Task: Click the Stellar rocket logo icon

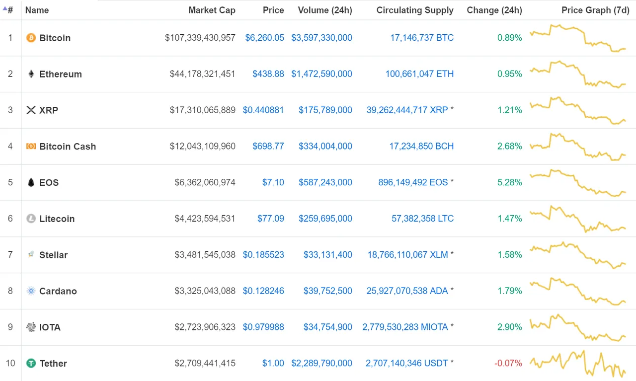Action: click(x=31, y=255)
